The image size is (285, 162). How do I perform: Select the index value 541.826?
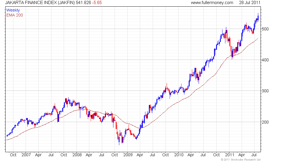(x=83, y=3)
